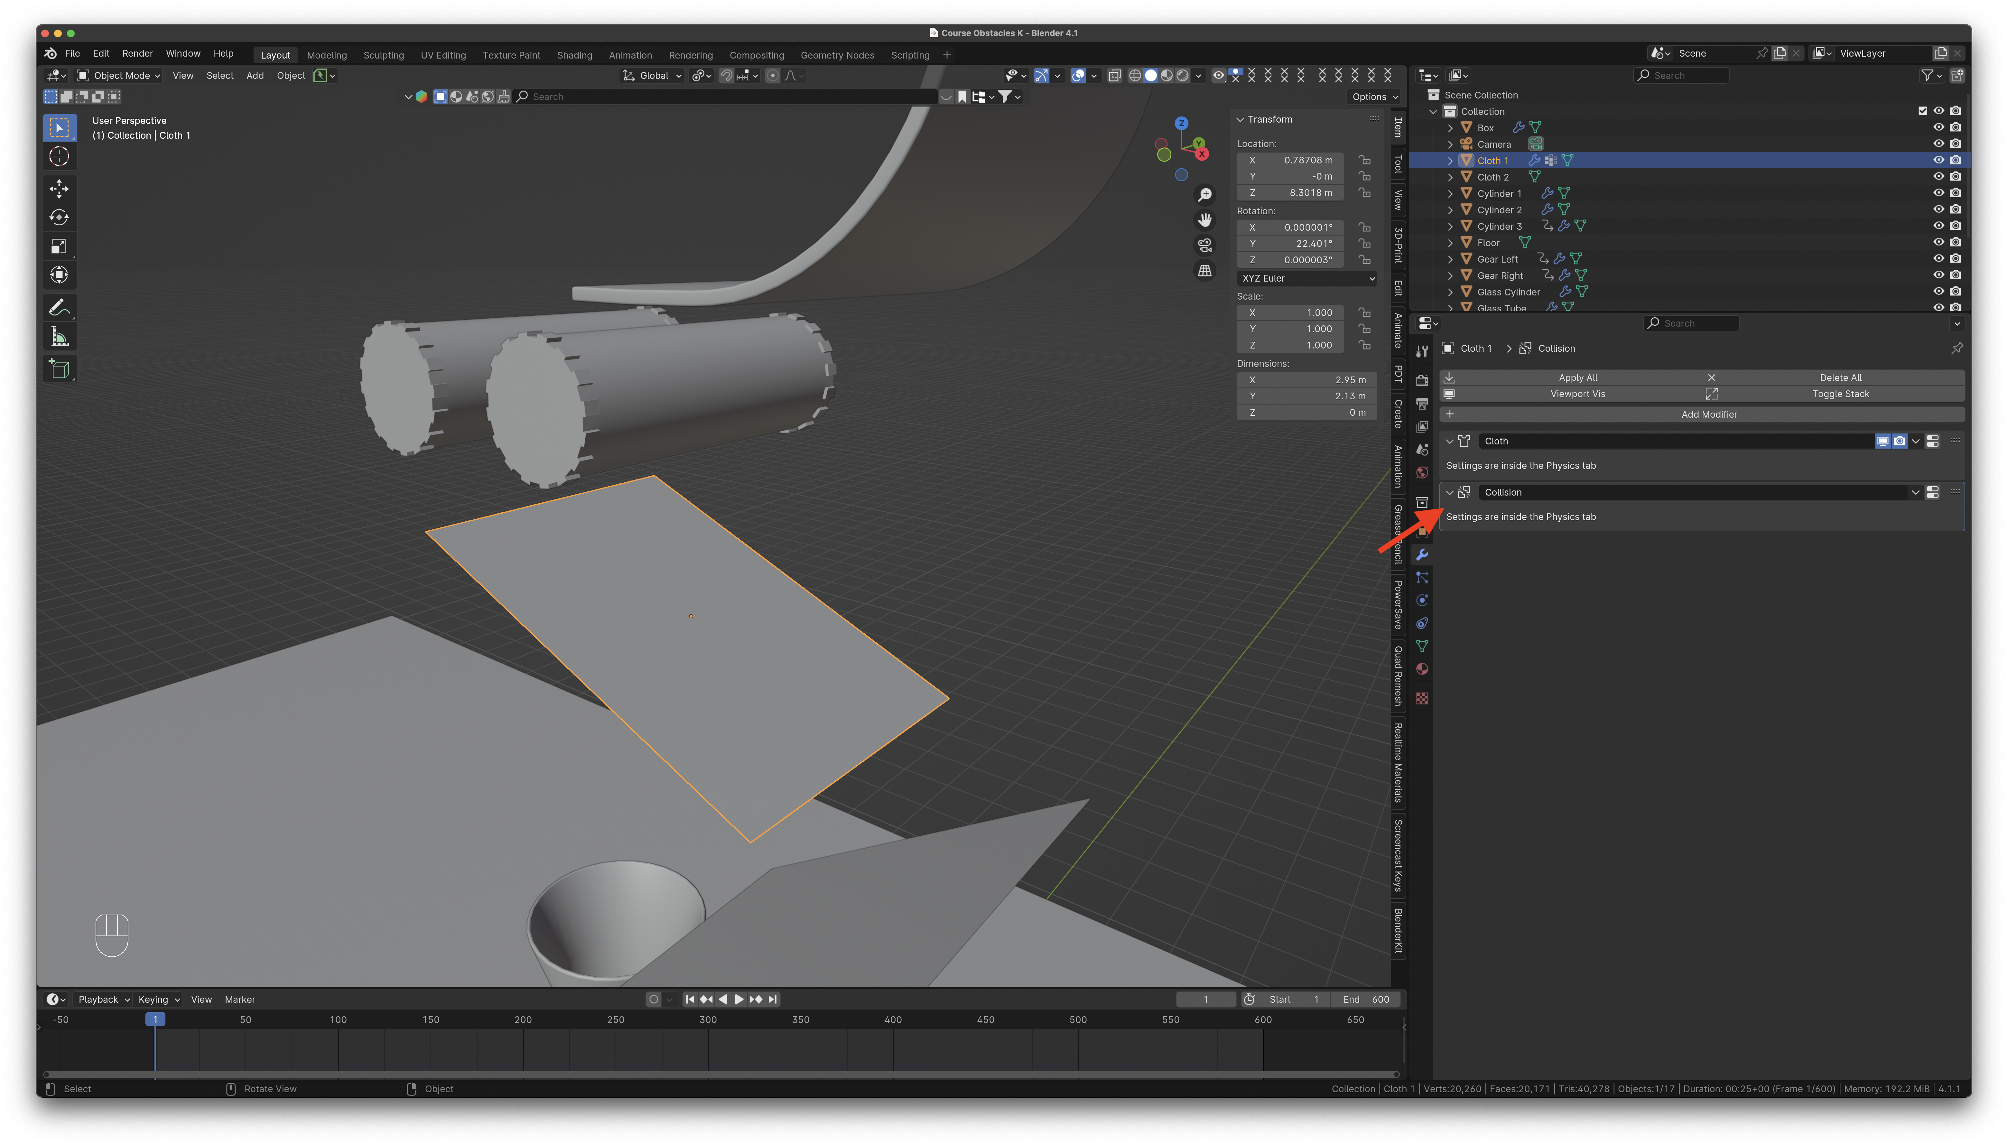This screenshot has height=1145, width=2008.
Task: Pin the properties editor context
Action: (x=1957, y=349)
